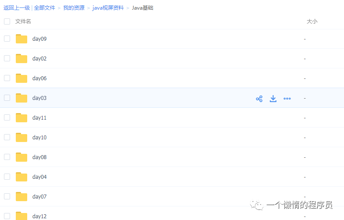This screenshot has width=344, height=220.
Task: Open the day04 folder icon
Action: [x=21, y=177]
